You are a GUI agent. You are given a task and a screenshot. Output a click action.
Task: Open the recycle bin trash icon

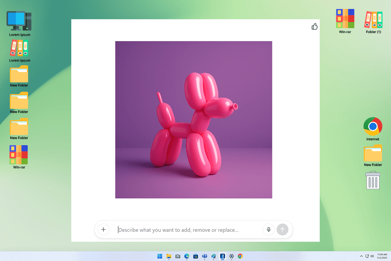coord(373,180)
